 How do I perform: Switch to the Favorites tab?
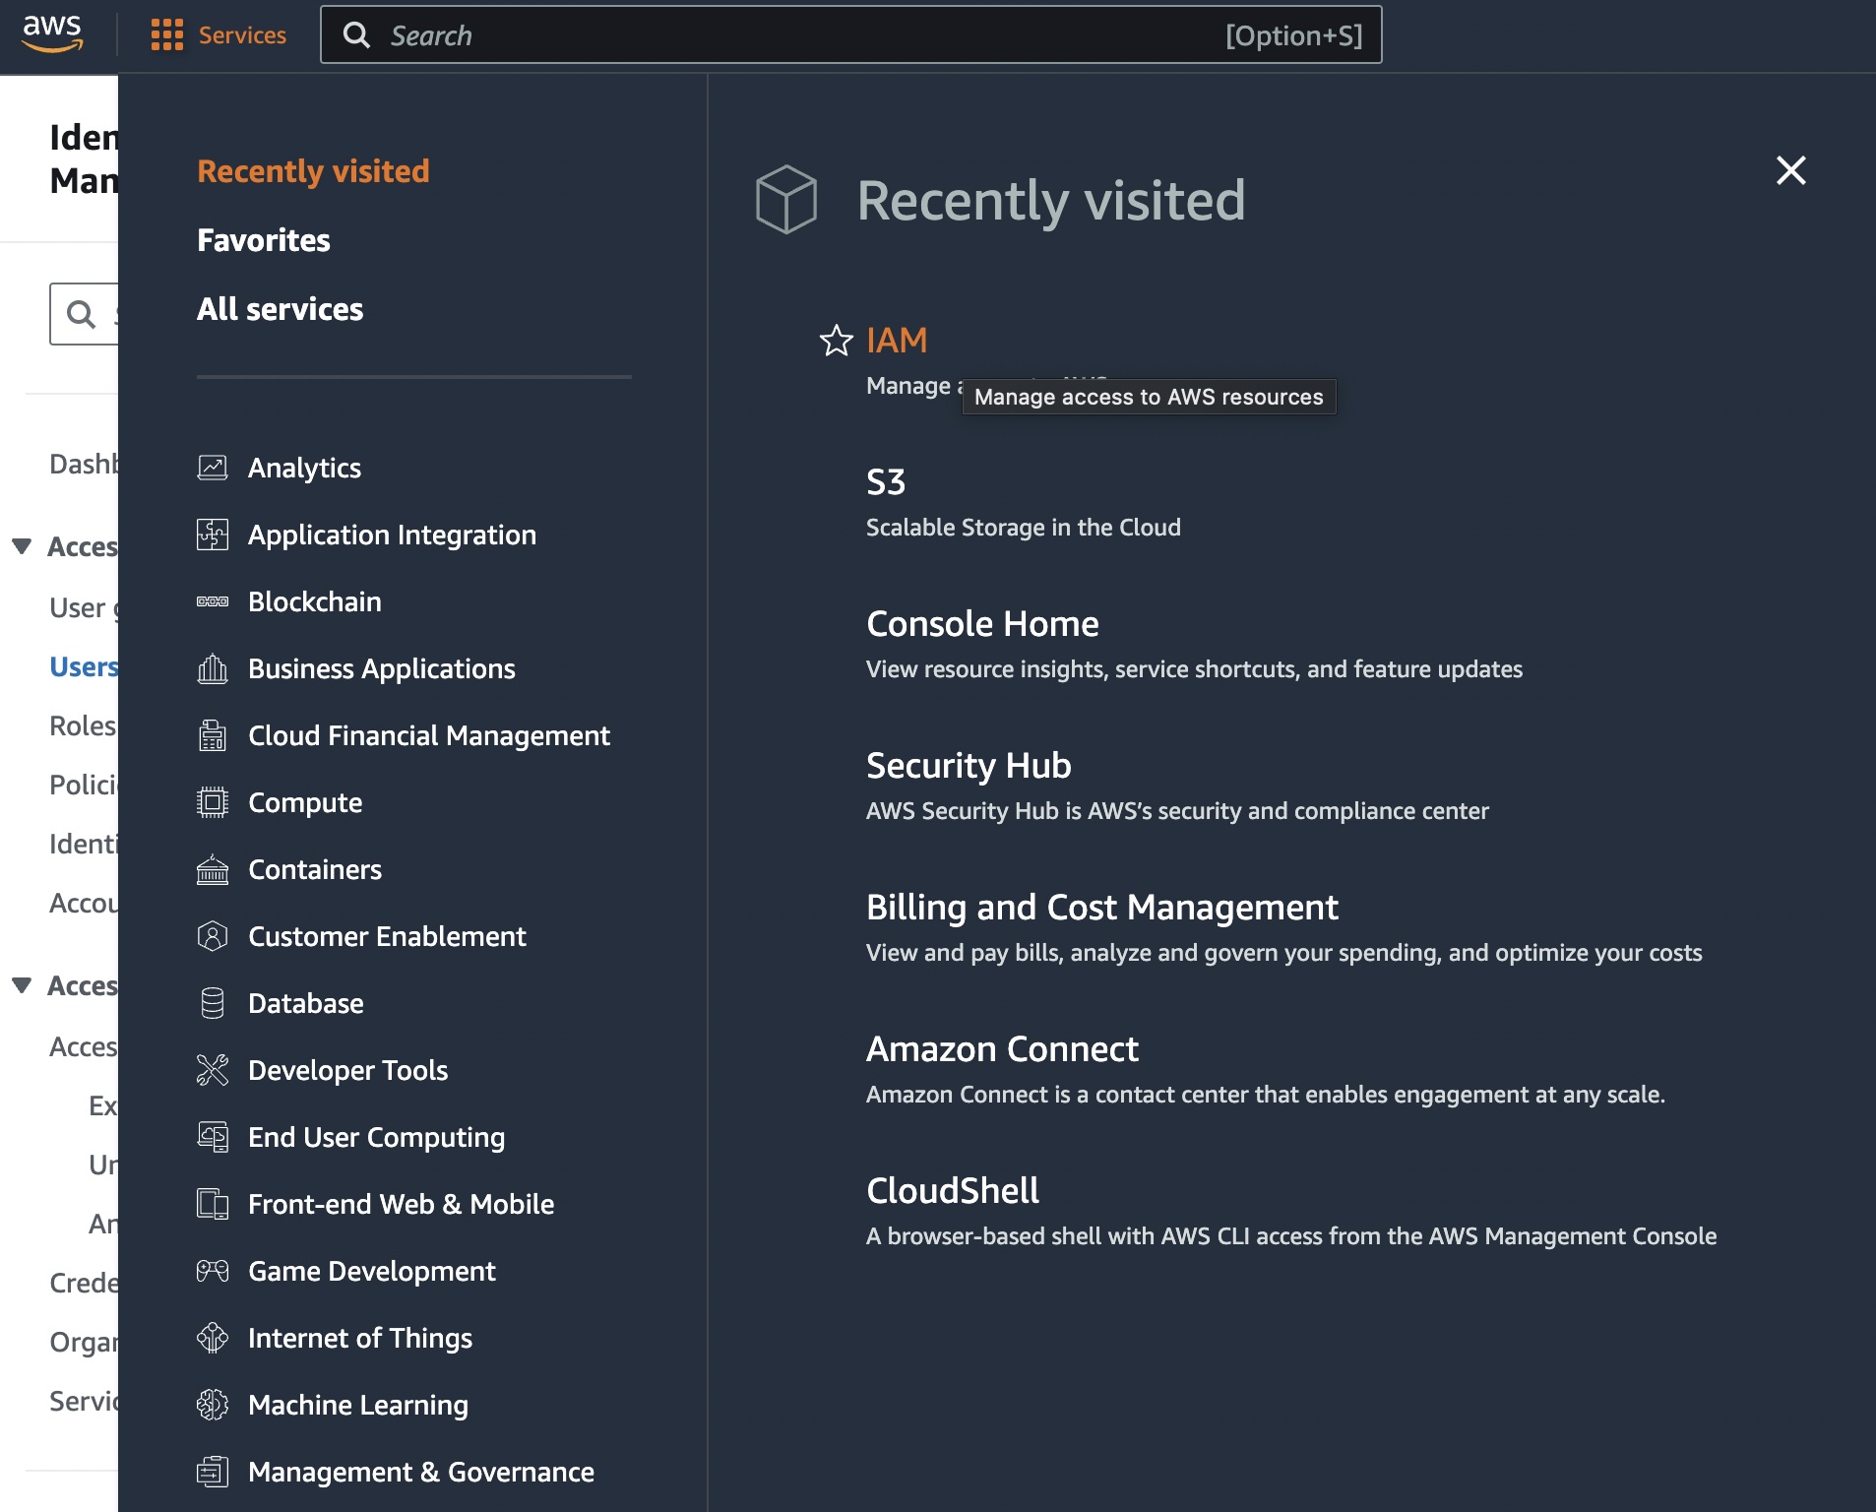(264, 240)
